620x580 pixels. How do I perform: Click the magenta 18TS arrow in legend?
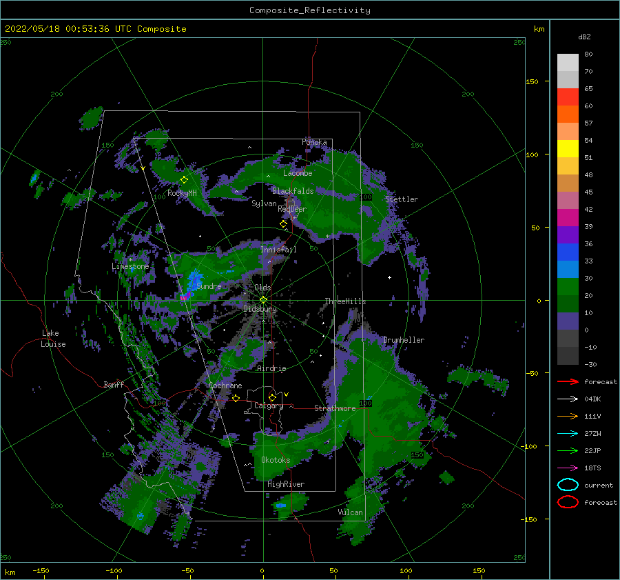click(x=568, y=468)
